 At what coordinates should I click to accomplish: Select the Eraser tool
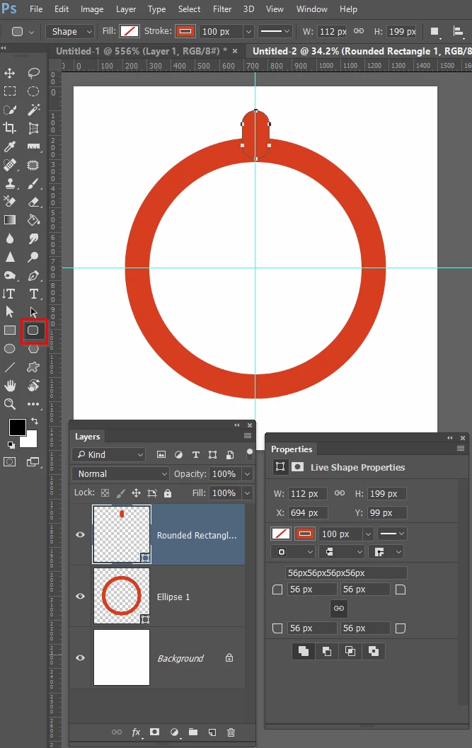tap(33, 202)
